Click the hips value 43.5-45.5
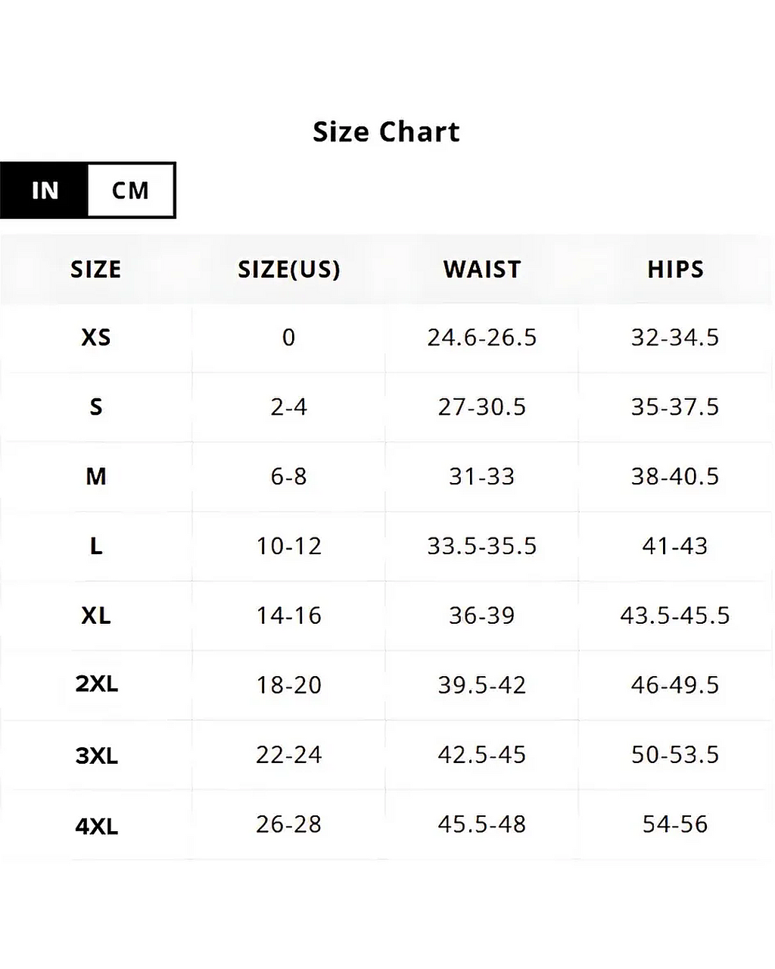This screenshot has height=969, width=775. [x=675, y=615]
